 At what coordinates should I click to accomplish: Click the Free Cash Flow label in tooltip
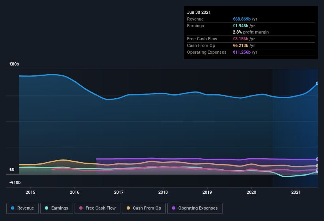(202, 39)
